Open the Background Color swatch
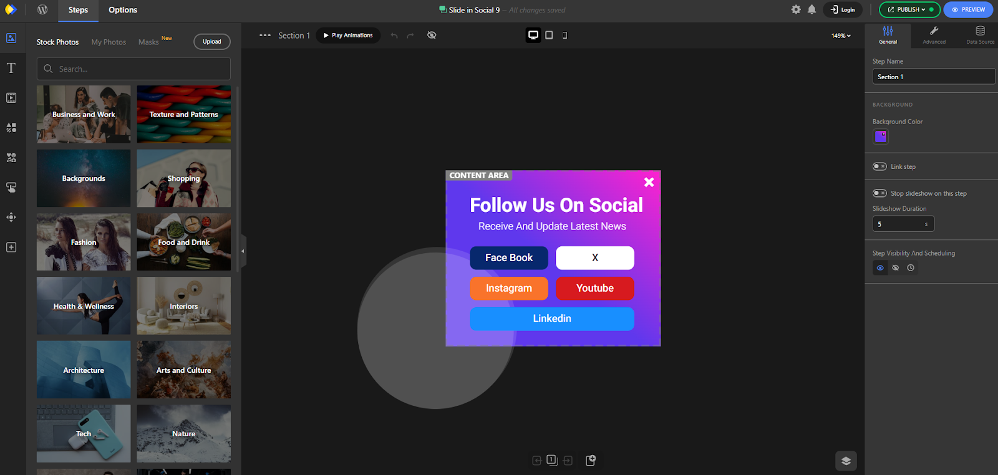The width and height of the screenshot is (998, 475). point(881,137)
